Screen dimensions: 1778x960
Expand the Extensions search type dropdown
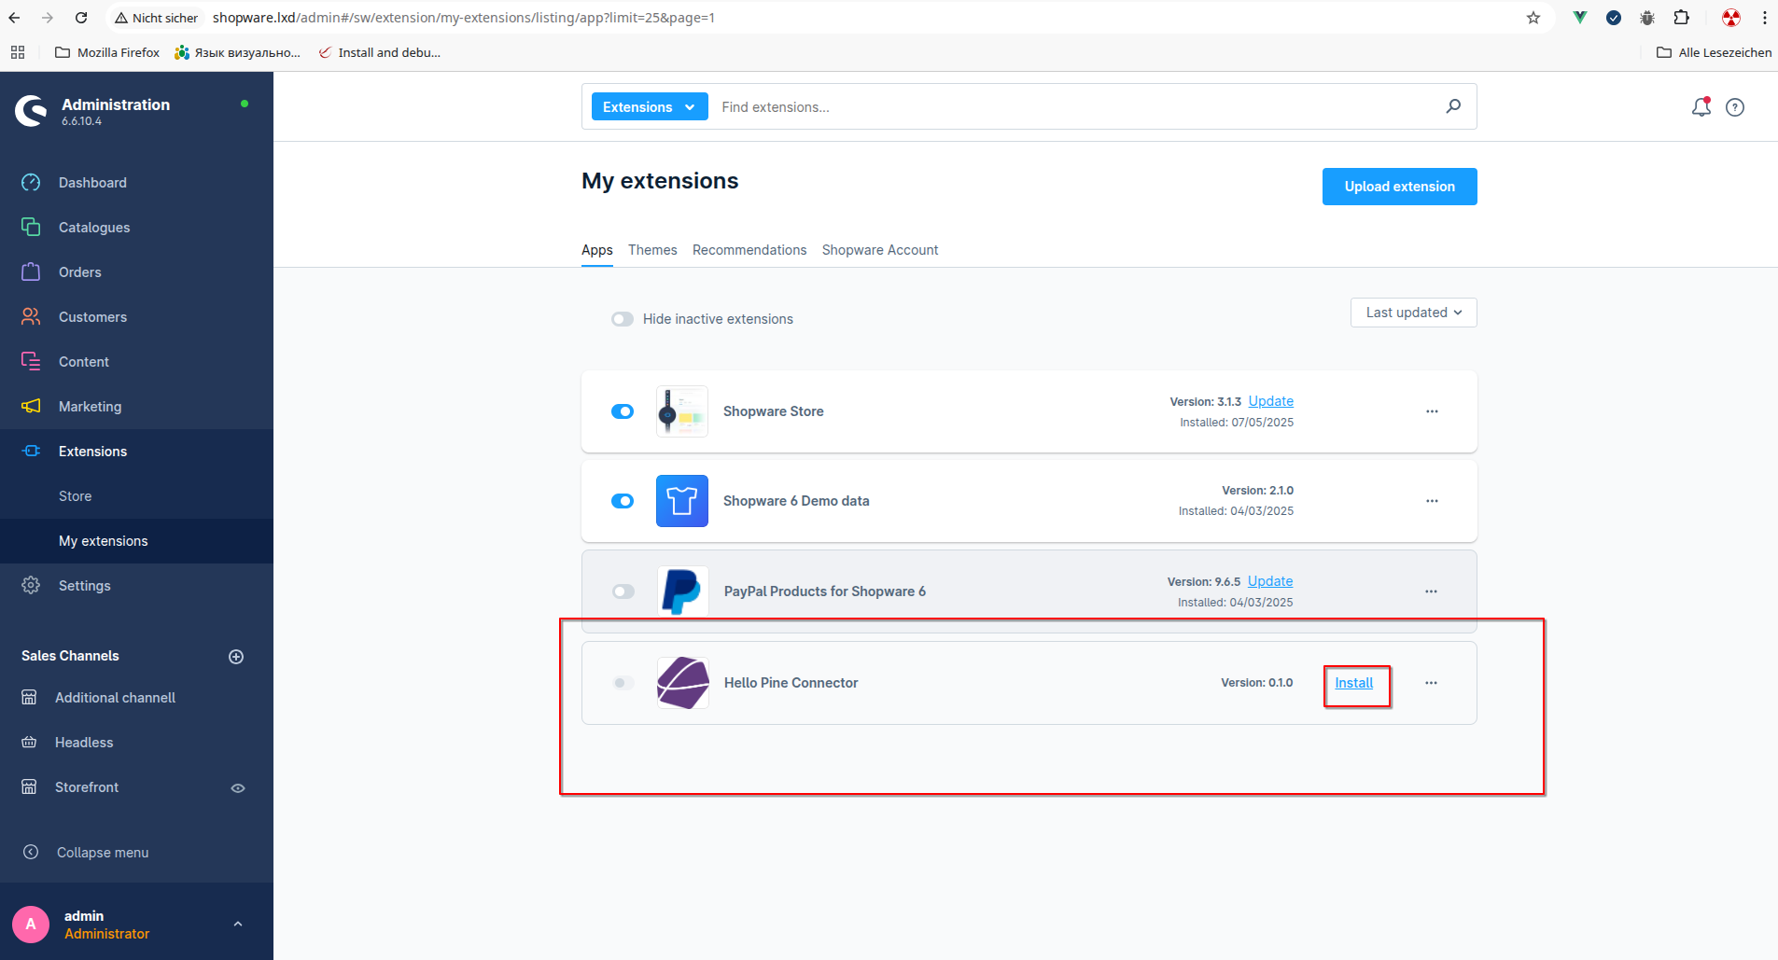649,107
